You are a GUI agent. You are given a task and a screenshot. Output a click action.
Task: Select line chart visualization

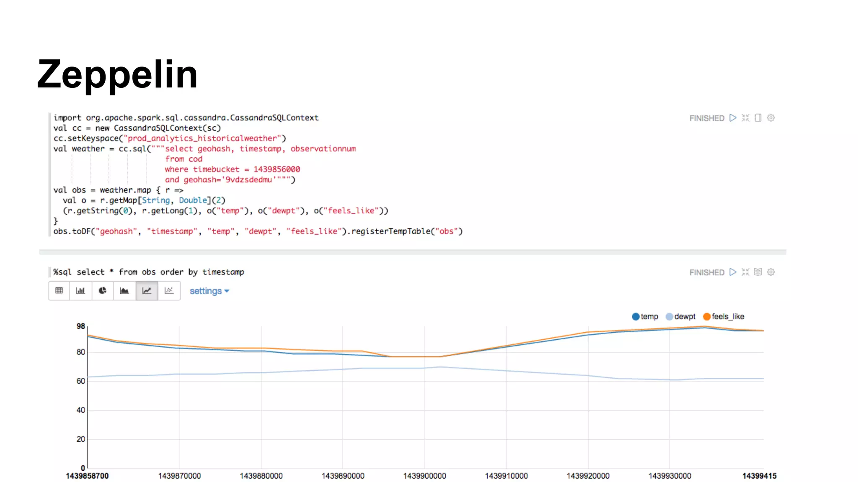147,291
